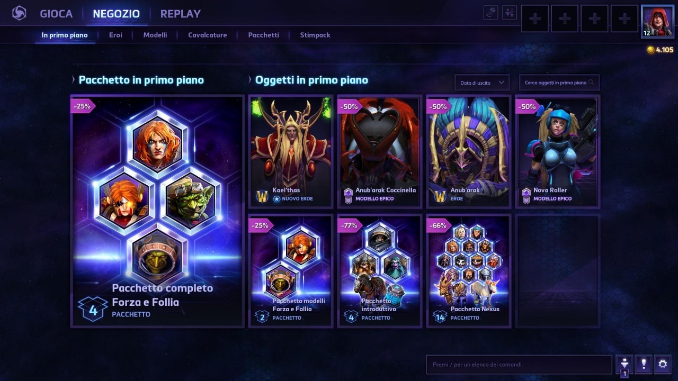This screenshot has width=678, height=381.
Task: Open the REPLAY tab
Action: point(180,14)
